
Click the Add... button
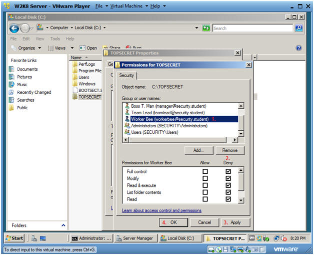pos(199,150)
